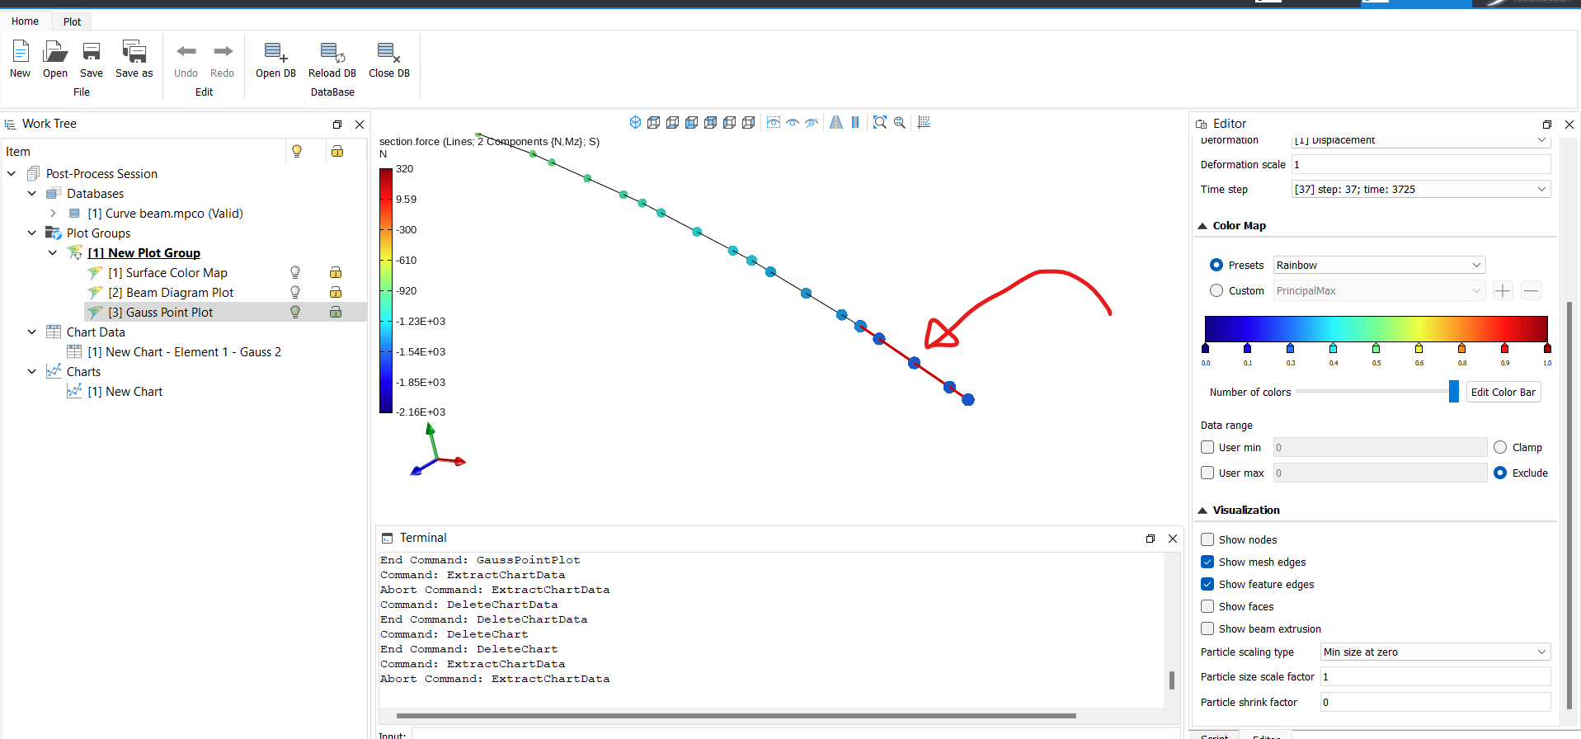
Task: Collapse the Visualization section
Action: point(1202,511)
